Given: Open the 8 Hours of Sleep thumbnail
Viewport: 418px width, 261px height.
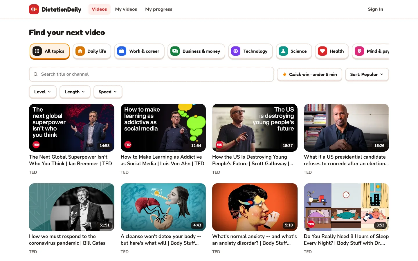Looking at the screenshot, I should [346, 207].
